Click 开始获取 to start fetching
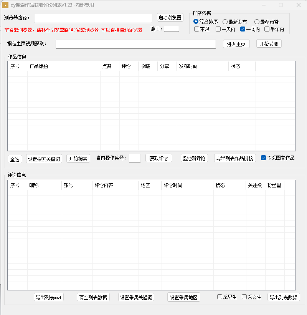The width and height of the screenshot is (307, 315). (x=269, y=44)
